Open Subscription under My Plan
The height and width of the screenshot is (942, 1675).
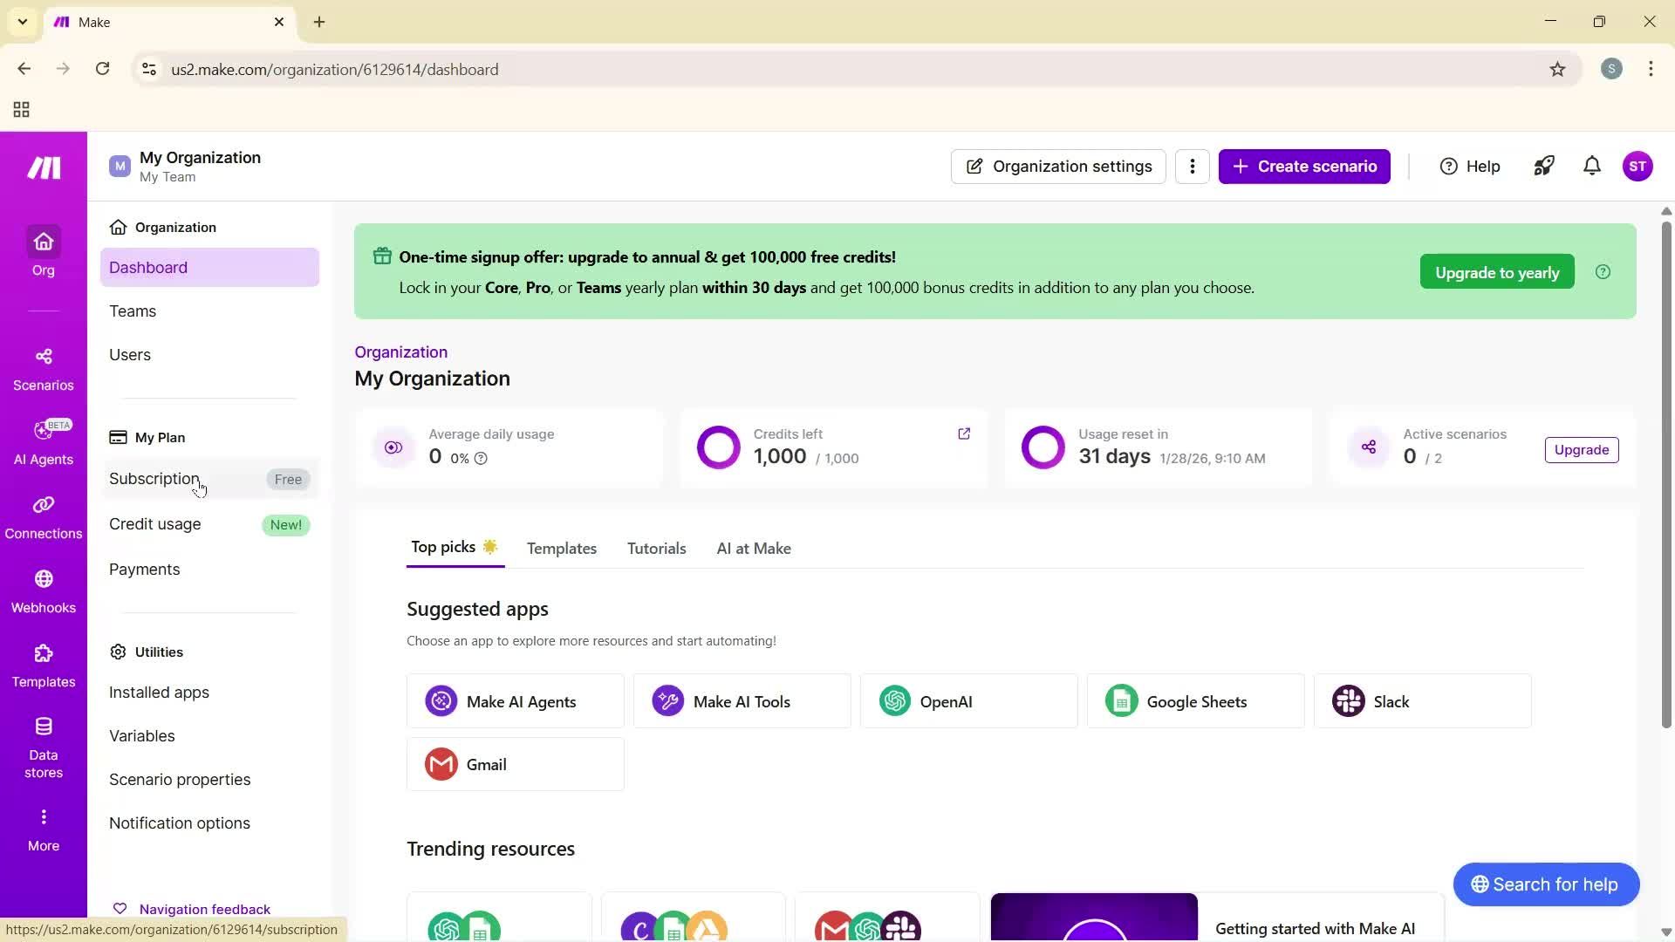(154, 478)
